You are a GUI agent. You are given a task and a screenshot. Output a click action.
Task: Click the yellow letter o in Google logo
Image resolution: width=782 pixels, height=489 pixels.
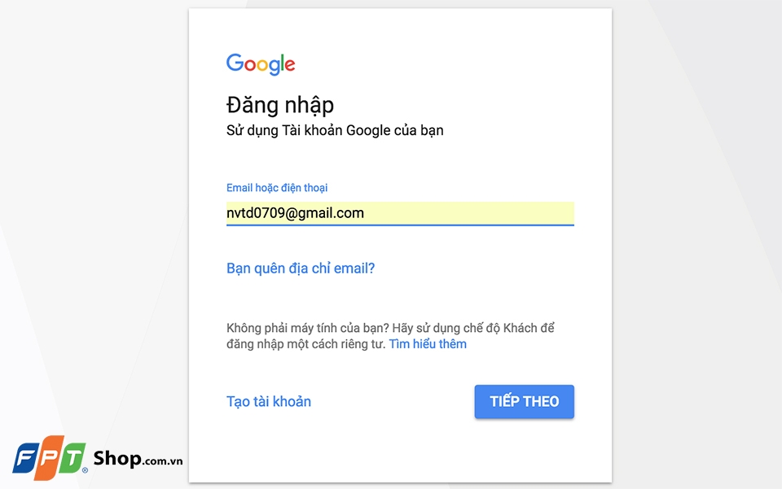click(261, 65)
